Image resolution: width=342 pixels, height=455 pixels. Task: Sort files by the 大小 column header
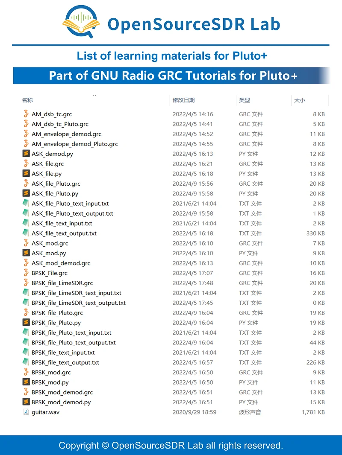pos(299,100)
